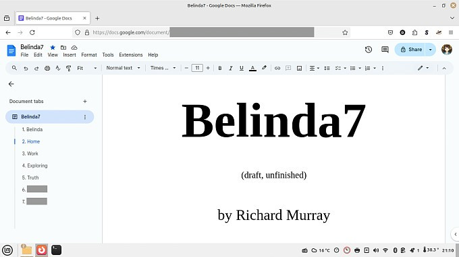Jump to heading 5. Truth
The image size is (459, 257).
coord(30,178)
